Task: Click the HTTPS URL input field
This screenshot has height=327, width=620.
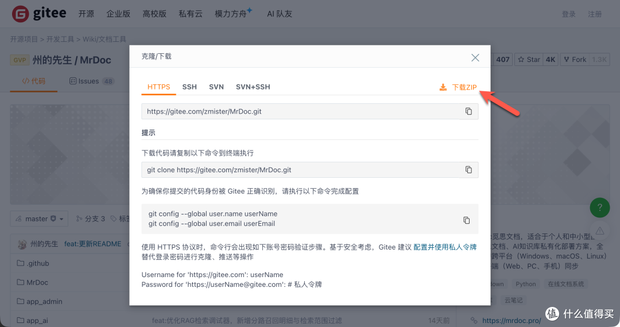Action: [301, 111]
